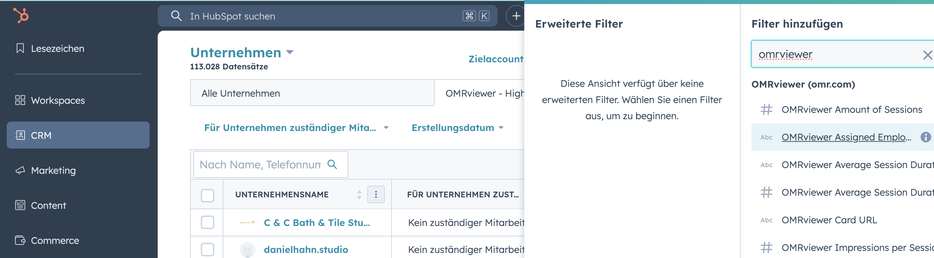
Task: Clear the omrviewer filter search text
Action: point(927,55)
